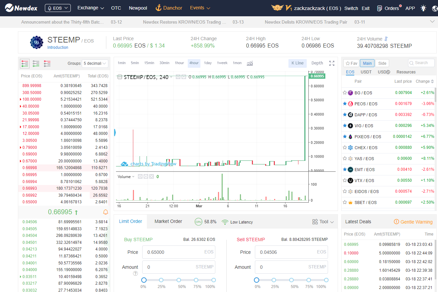438x292 pixels.
Task: Open the Tool grid icon
Action: pos(315,222)
